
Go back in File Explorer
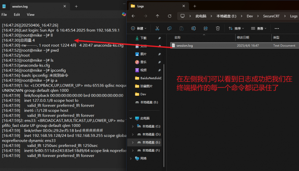tap(134, 16)
